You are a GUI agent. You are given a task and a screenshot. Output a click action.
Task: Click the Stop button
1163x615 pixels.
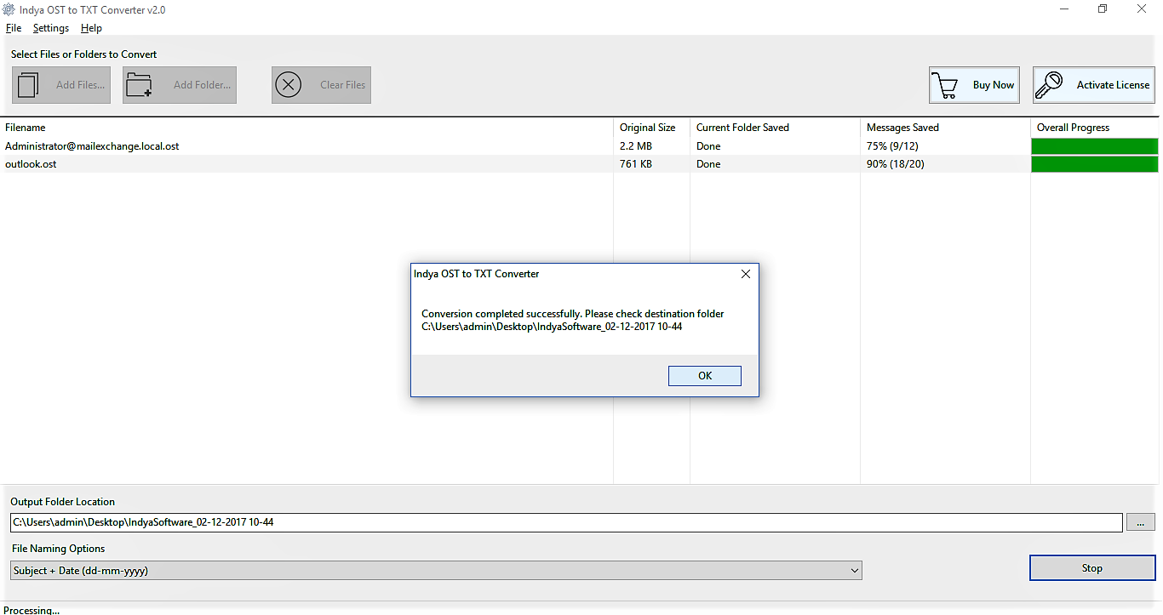[1092, 568]
